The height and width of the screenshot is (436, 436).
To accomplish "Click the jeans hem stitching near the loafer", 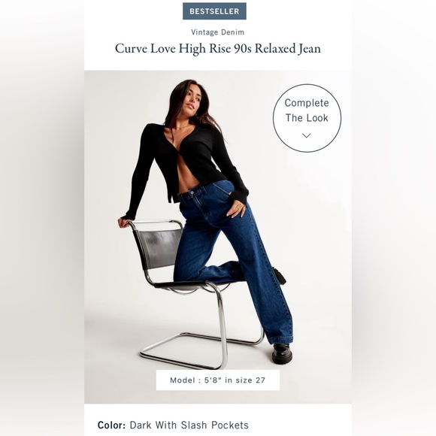I will (x=281, y=339).
